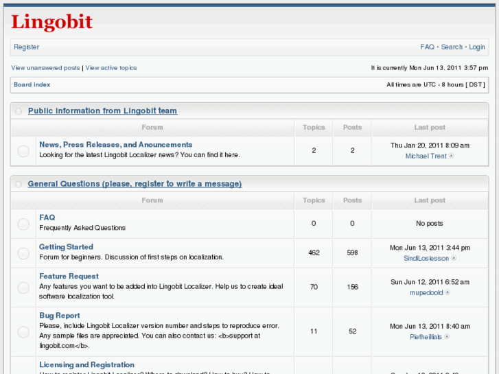Open the Getting Started forum
Image resolution: width=499 pixels, height=374 pixels.
(x=66, y=246)
